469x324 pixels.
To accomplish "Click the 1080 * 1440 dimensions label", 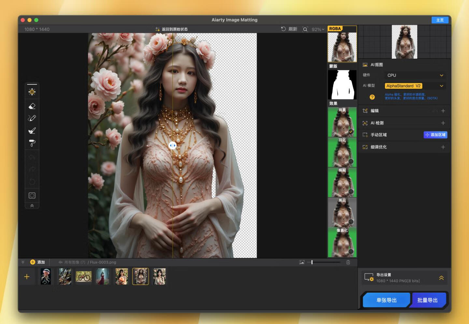I will tap(37, 29).
